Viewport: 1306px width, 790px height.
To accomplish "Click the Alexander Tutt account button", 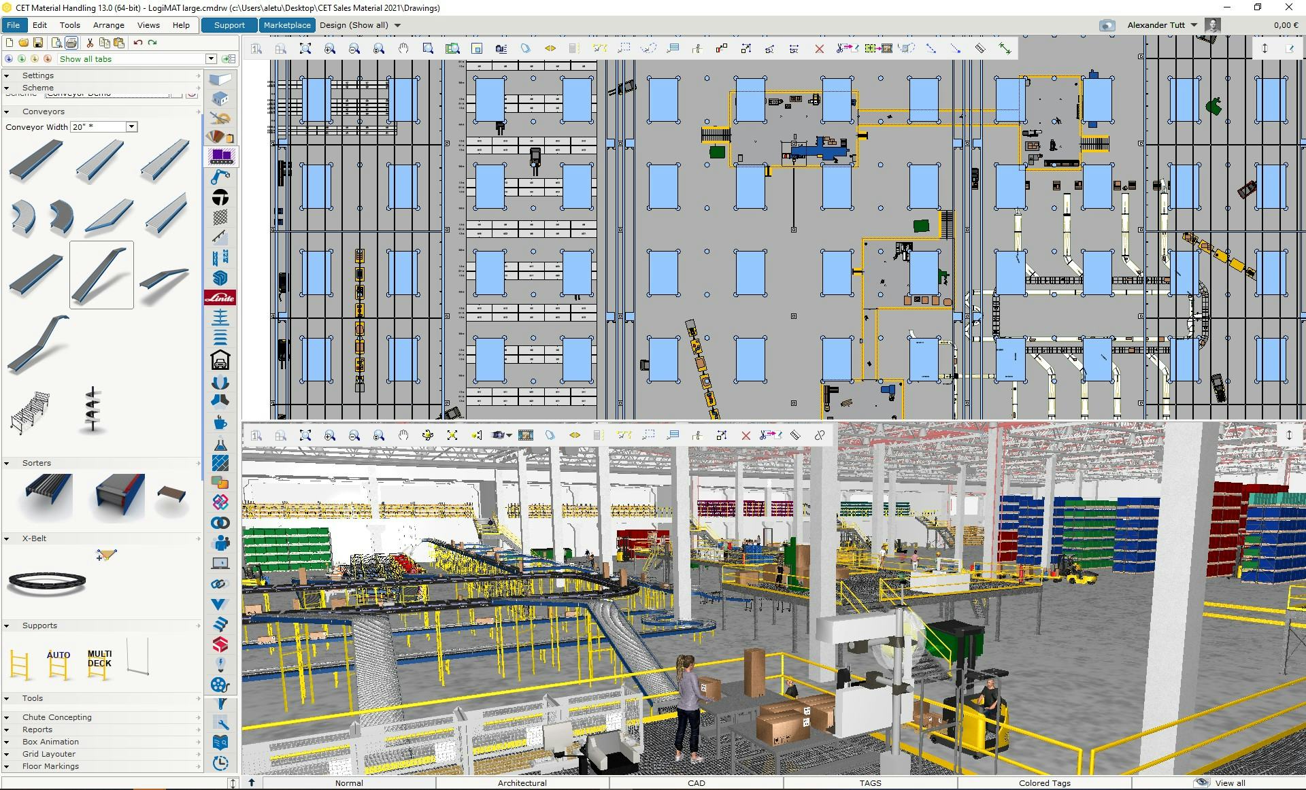I will [1156, 24].
